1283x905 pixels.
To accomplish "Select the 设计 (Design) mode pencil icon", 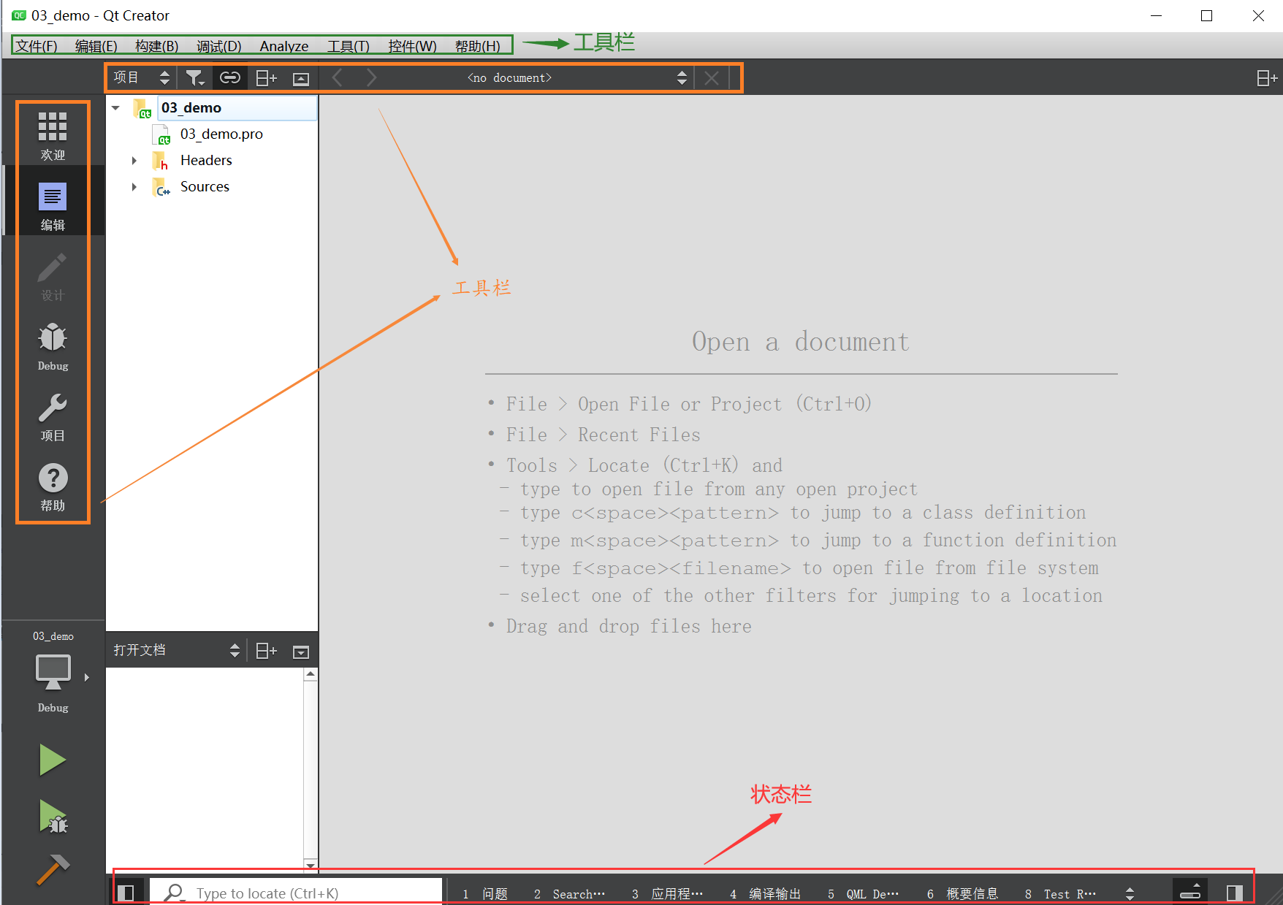I will coord(53,276).
